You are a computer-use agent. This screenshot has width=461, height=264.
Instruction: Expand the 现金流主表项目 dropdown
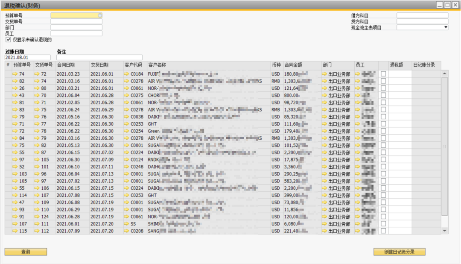(446, 27)
